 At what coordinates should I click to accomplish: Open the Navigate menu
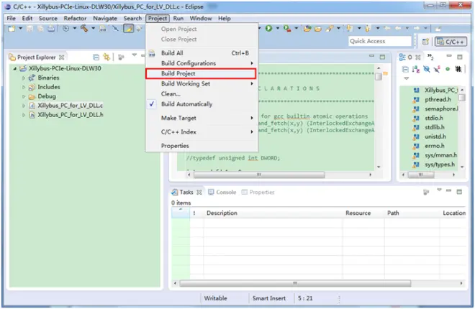[105, 18]
